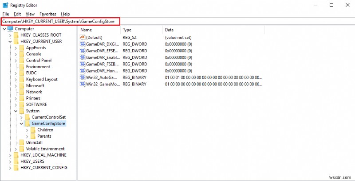Click the EUDC folder icon
Image resolution: width=355 pixels, height=181 pixels.
click(21, 73)
